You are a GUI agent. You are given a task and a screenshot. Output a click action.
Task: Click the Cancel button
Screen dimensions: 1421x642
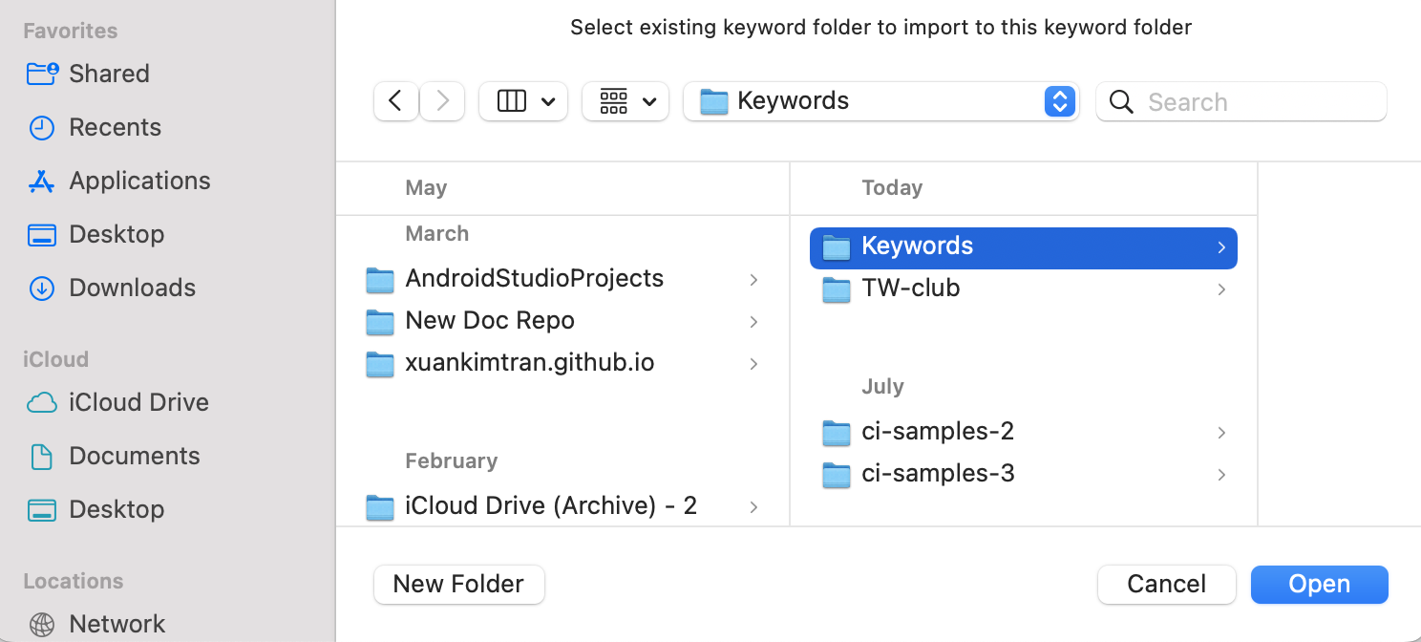click(x=1166, y=584)
